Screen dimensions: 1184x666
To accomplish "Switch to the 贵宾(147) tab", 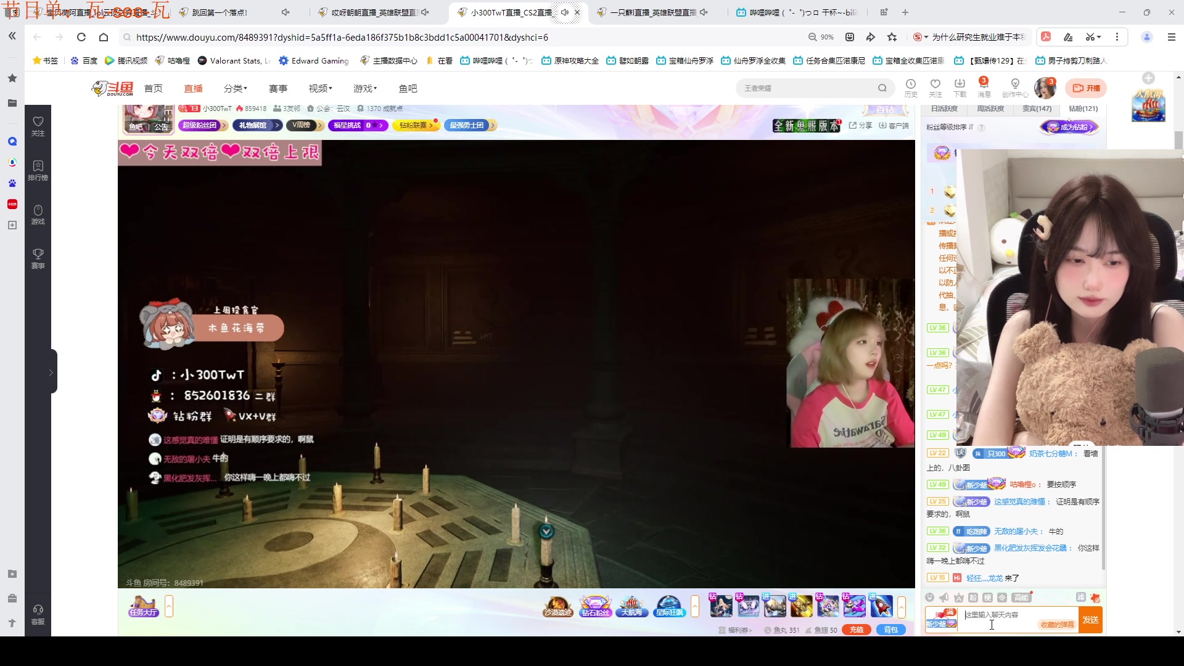I will coord(1037,109).
